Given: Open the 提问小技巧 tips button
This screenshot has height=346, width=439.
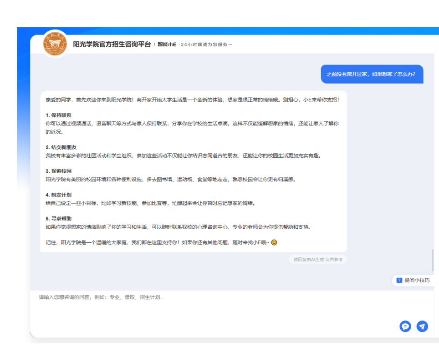Looking at the screenshot, I should 413,281.
